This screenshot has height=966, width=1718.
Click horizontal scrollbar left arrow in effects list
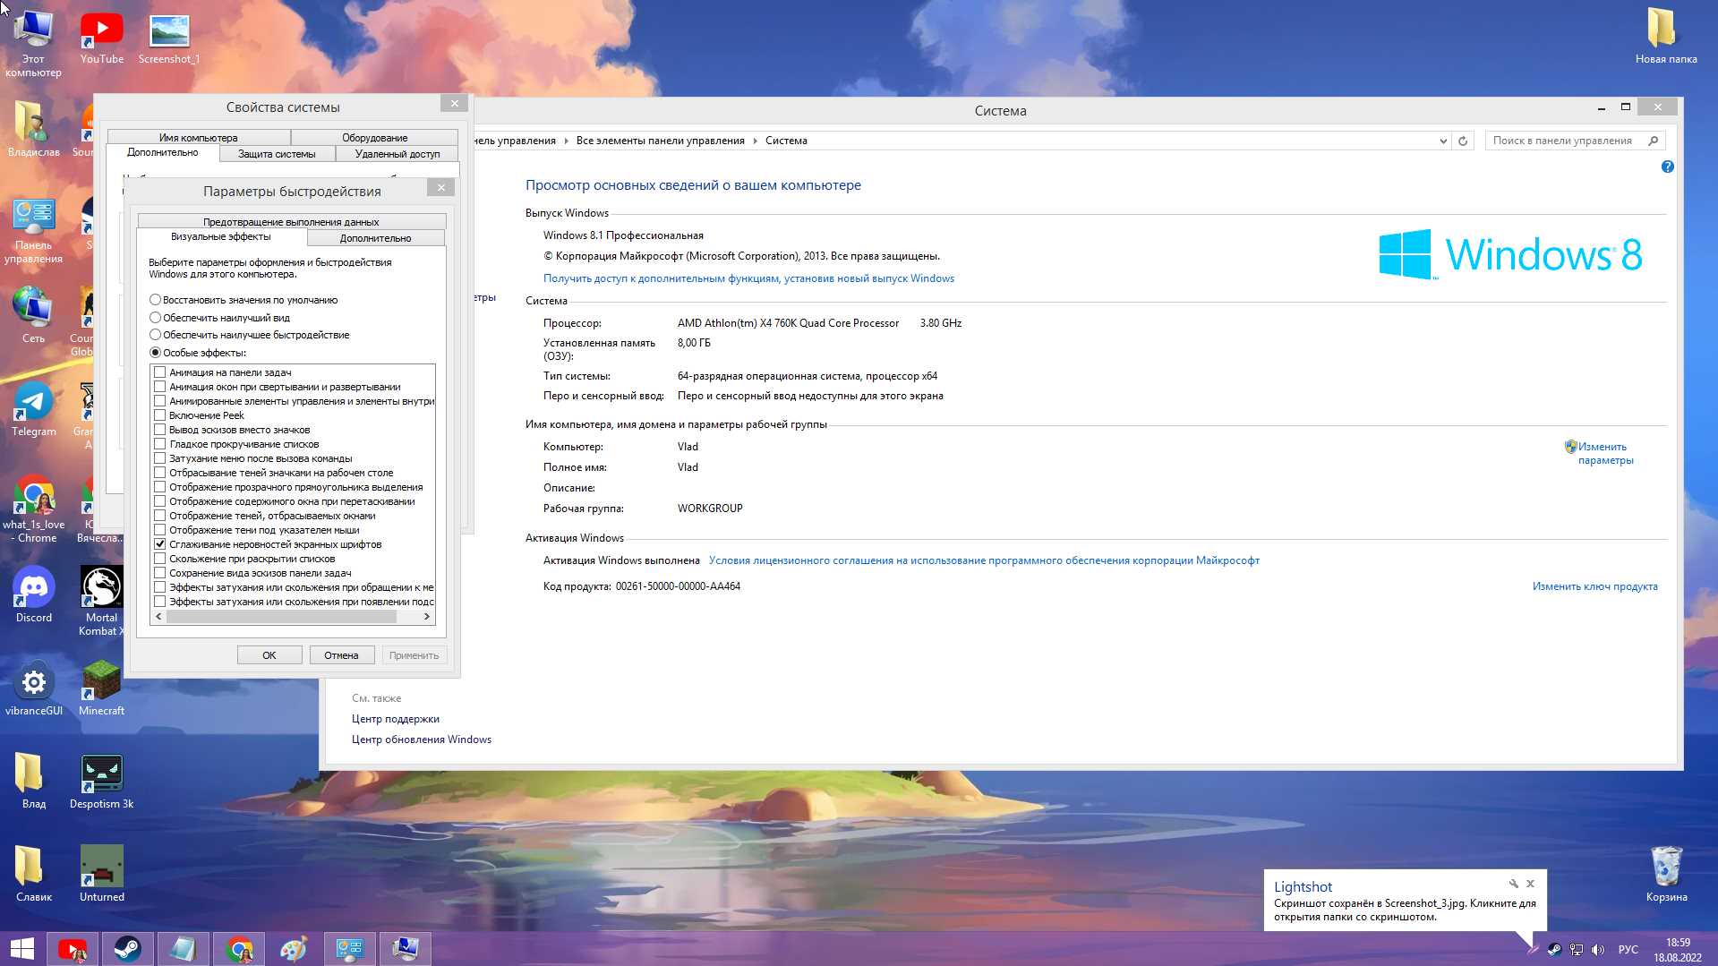[158, 617]
